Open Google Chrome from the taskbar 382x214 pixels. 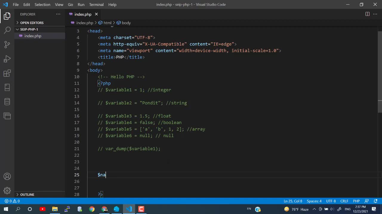tap(92, 209)
